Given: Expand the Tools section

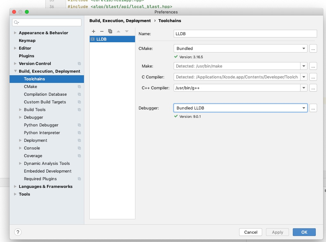Looking at the screenshot, I should tap(15, 194).
